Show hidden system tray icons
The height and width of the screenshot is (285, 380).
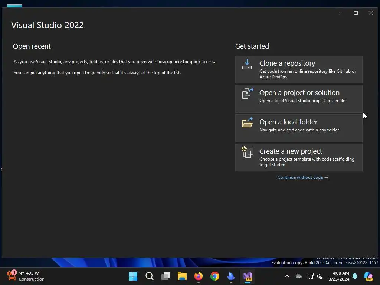point(287,276)
